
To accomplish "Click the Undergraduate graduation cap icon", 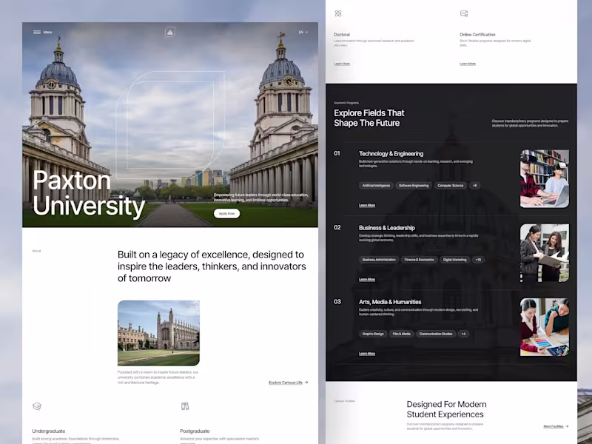I will [36, 406].
